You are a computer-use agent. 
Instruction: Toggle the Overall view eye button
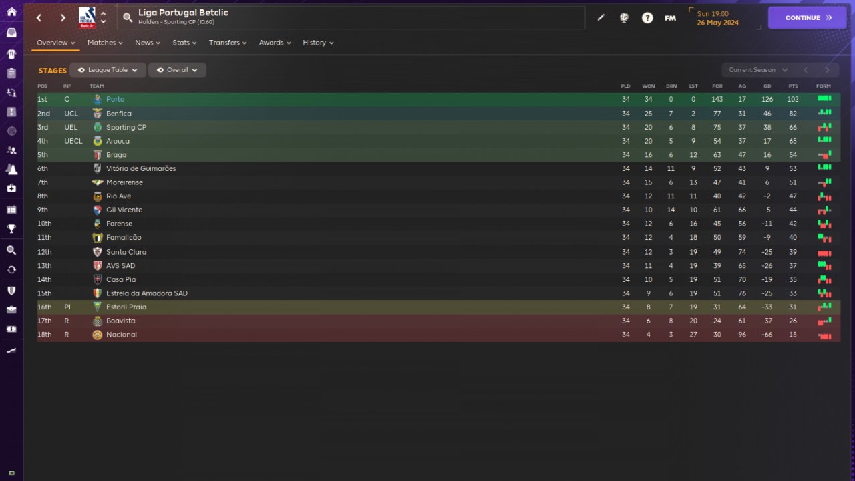[177, 70]
